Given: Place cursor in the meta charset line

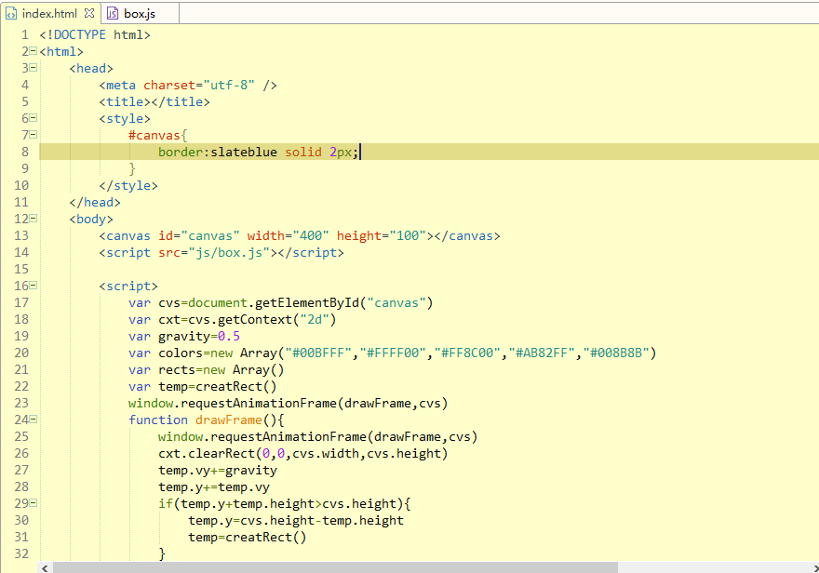Looking at the screenshot, I should (188, 85).
